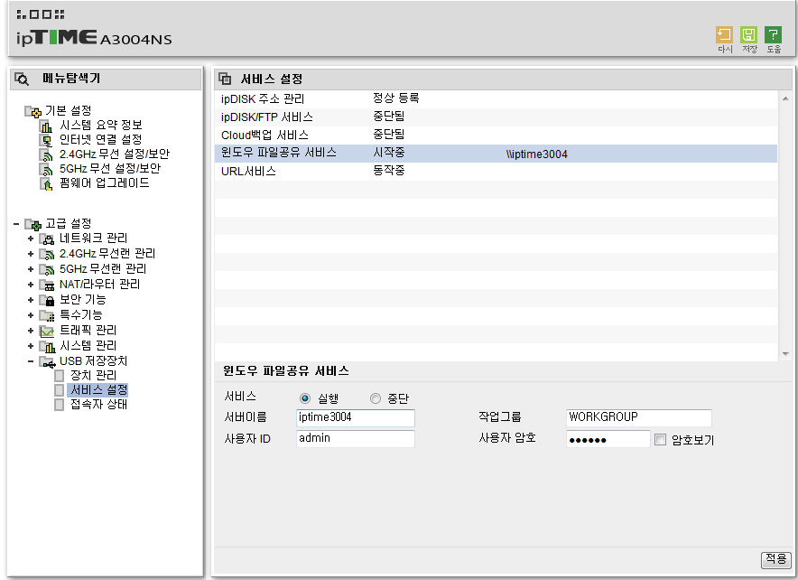The width and height of the screenshot is (798, 580).
Task: Click the 트래픽 관리 graph icon
Action: [x=47, y=331]
